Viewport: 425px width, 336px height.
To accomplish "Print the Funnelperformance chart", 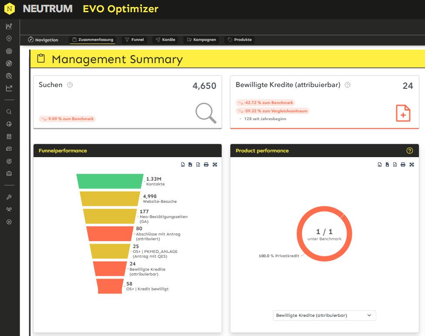I will point(206,165).
